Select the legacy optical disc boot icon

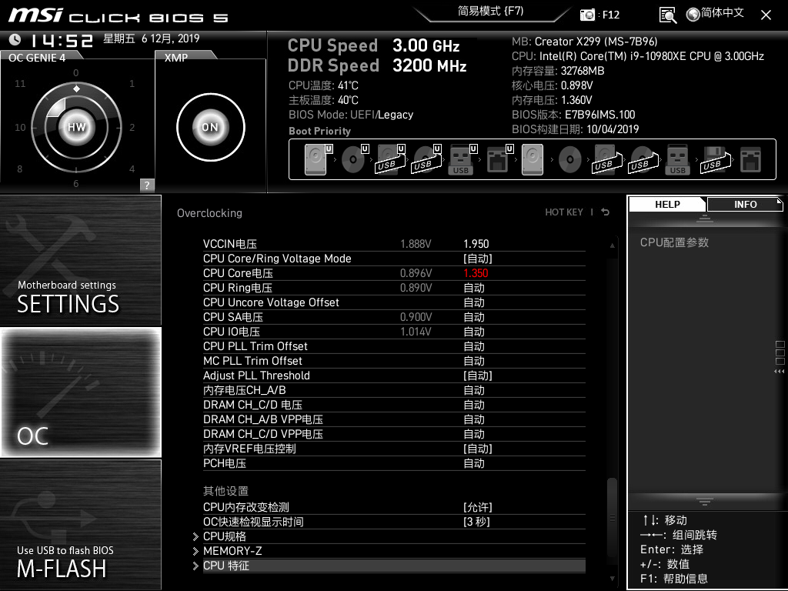(x=570, y=160)
